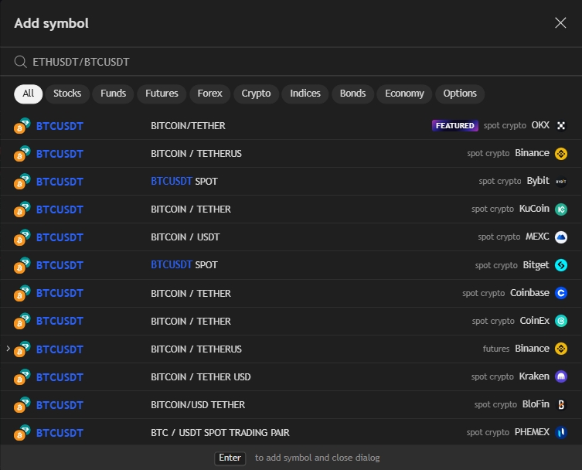Click the coin pair icon in Kraken row
The image size is (582, 470).
22,376
